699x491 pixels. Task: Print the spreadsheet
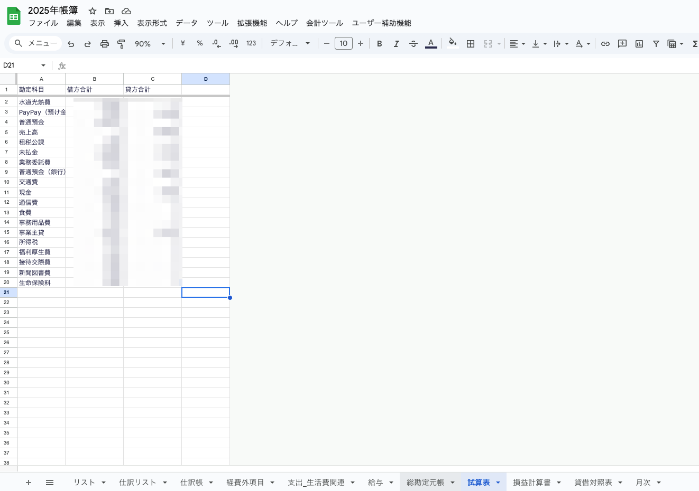[104, 43]
